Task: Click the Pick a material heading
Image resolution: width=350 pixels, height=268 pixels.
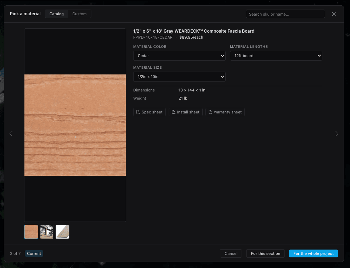Action: click(25, 14)
